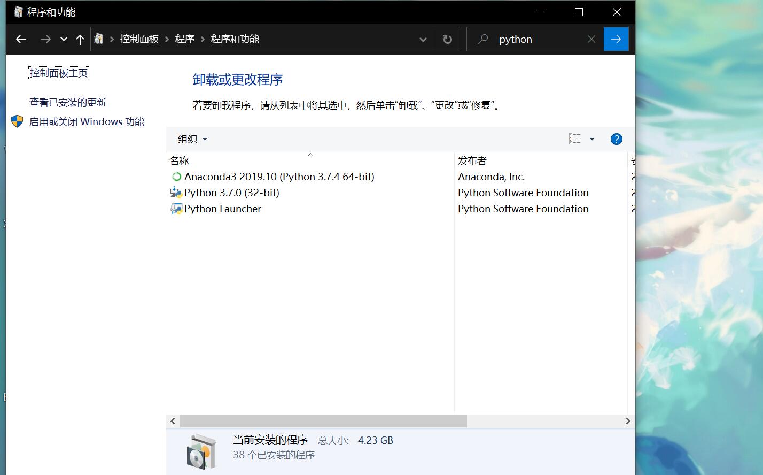The width and height of the screenshot is (763, 475).
Task: Open 启用或关闭 Windows 功能
Action: pos(87,121)
